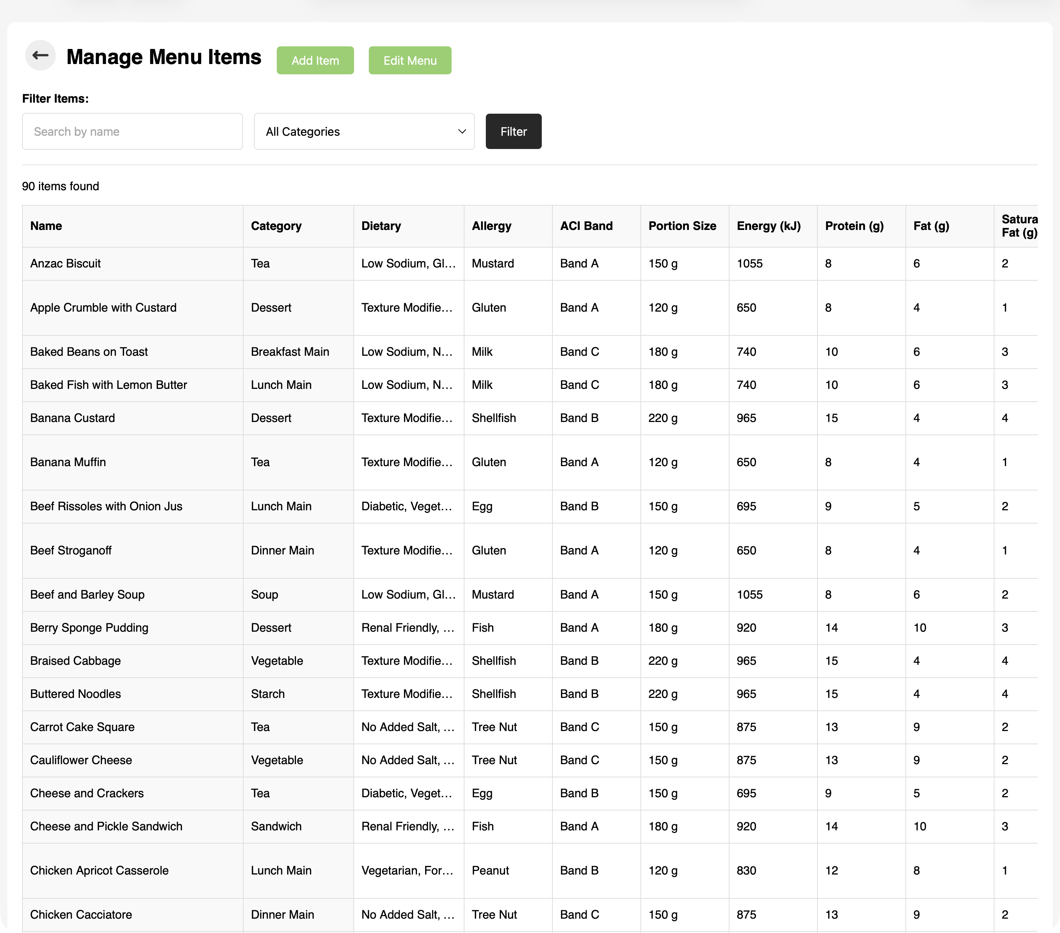Click the back arrow icon
This screenshot has height=933, width=1060.
pyautogui.click(x=40, y=55)
